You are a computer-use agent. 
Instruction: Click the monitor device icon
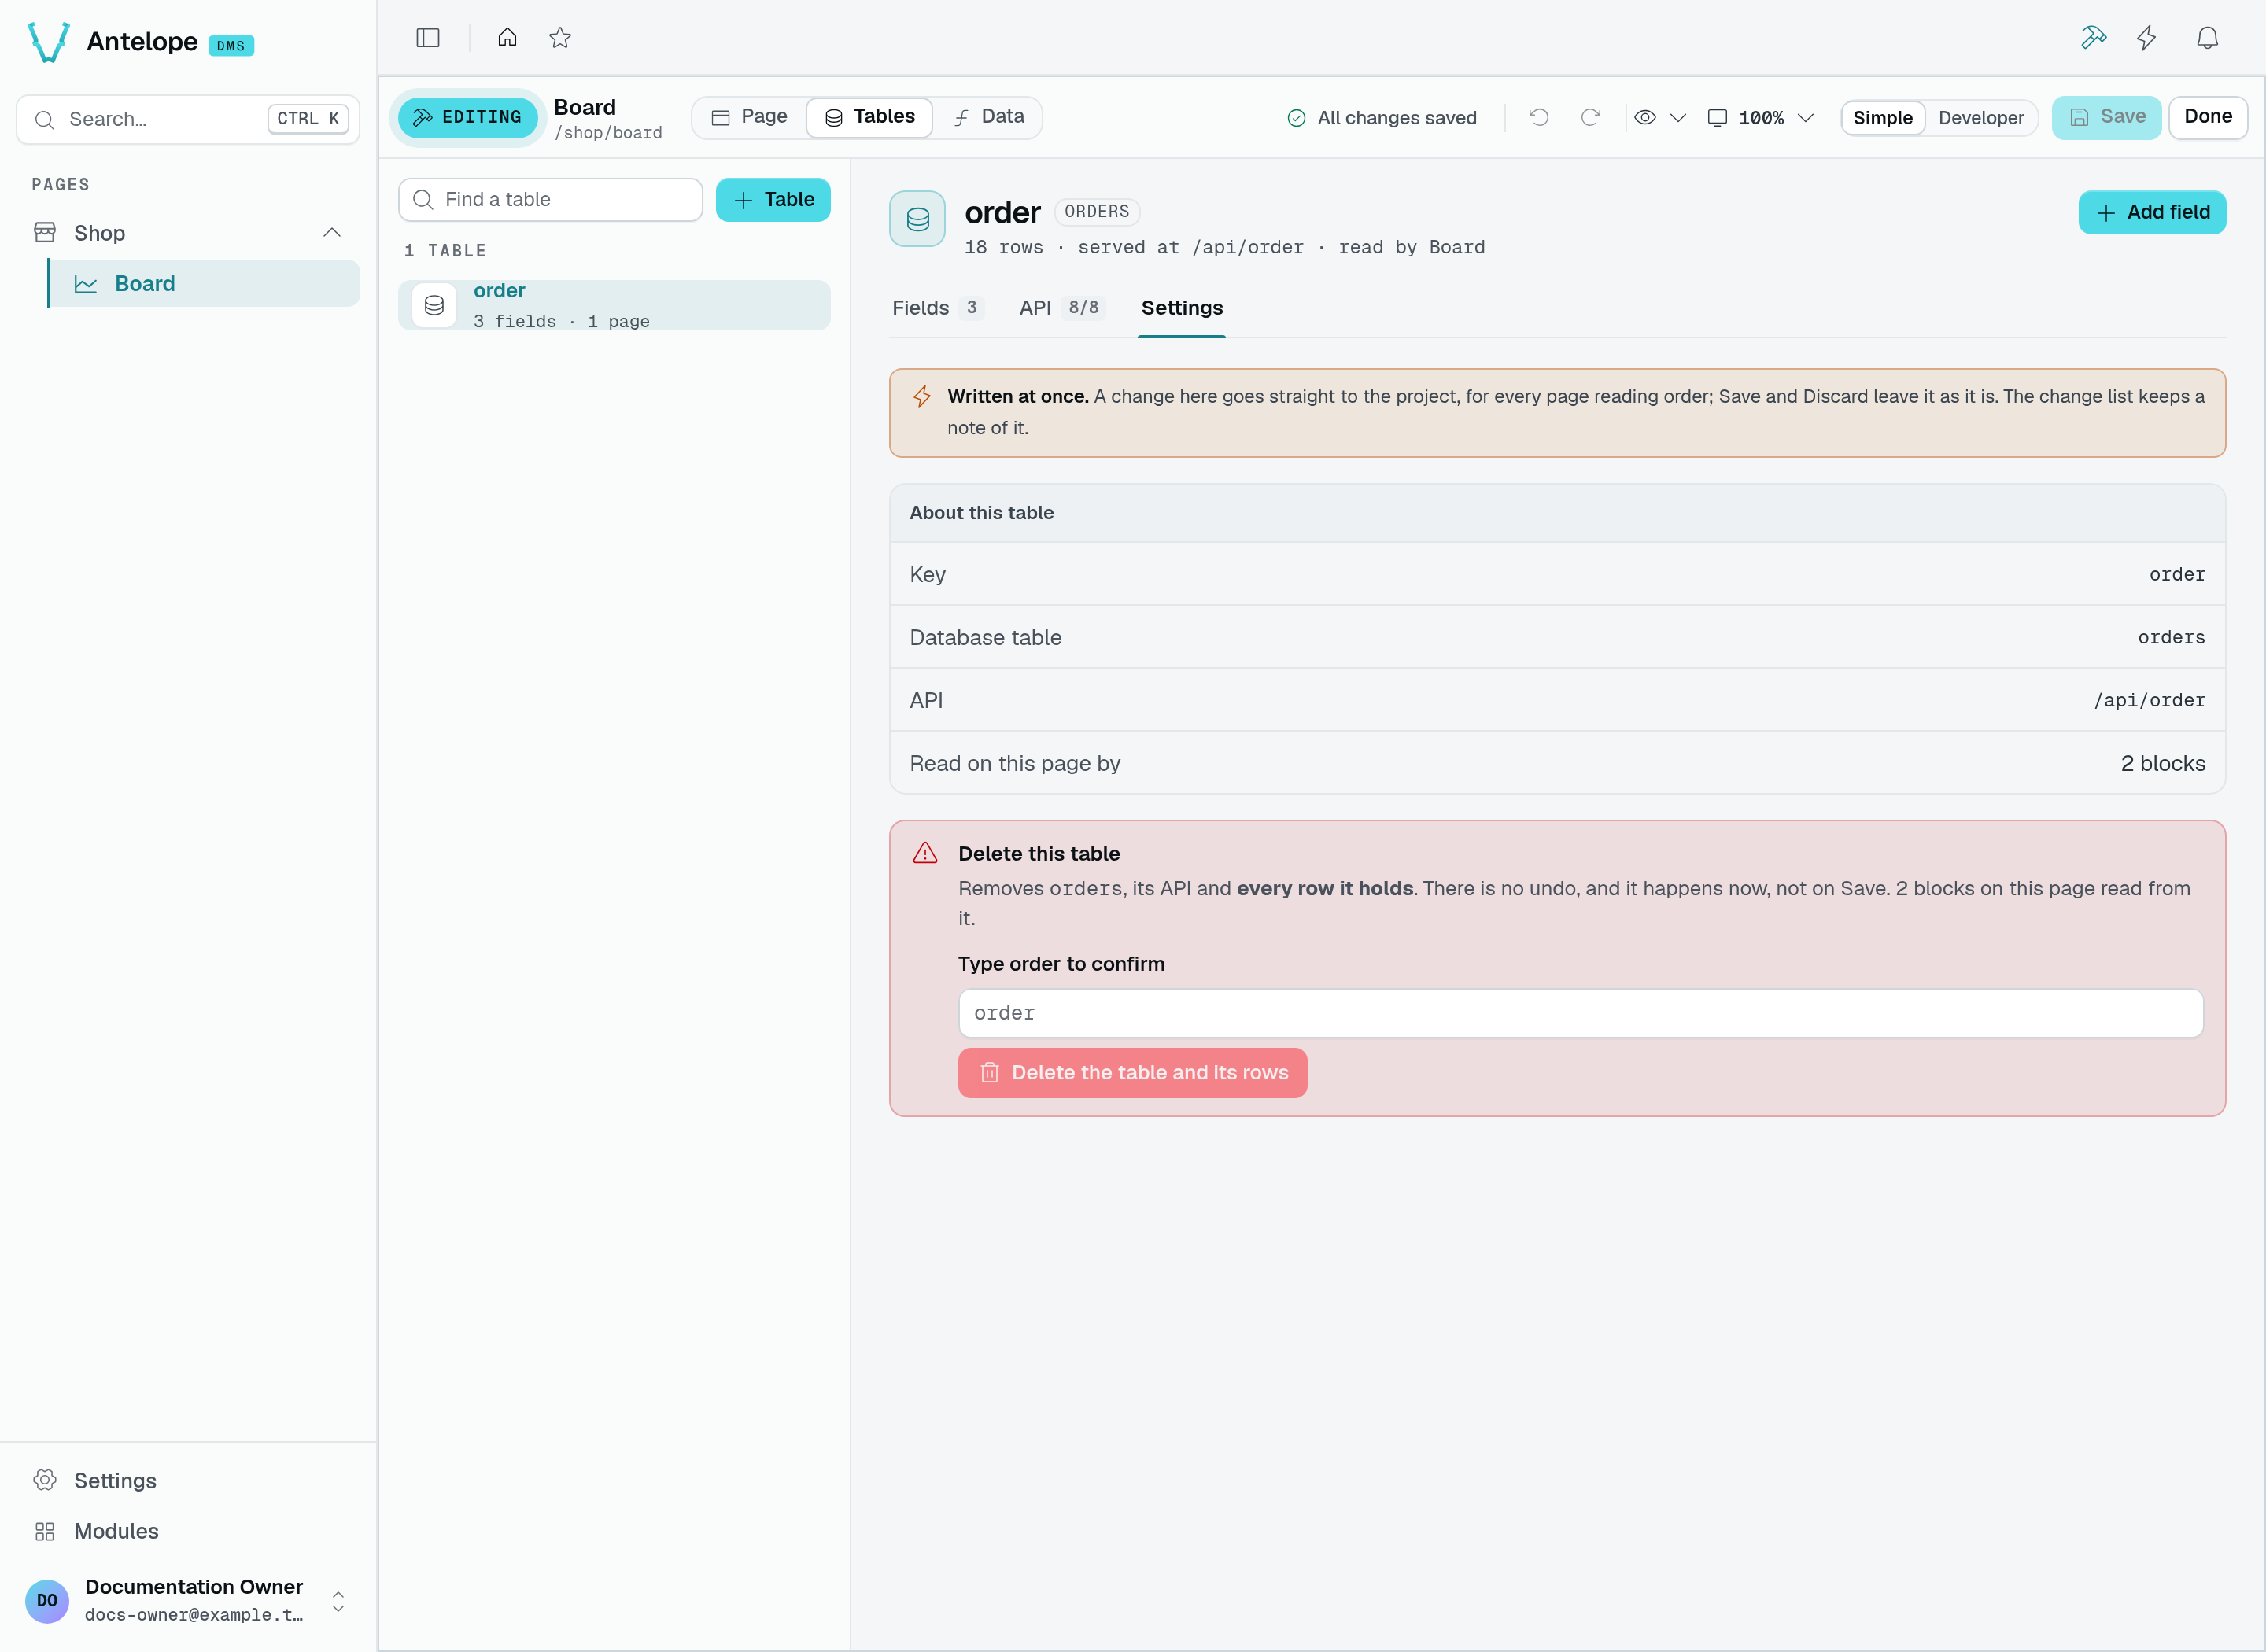(x=1717, y=117)
